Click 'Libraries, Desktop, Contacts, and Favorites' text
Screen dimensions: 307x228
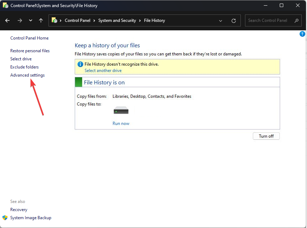coord(152,96)
